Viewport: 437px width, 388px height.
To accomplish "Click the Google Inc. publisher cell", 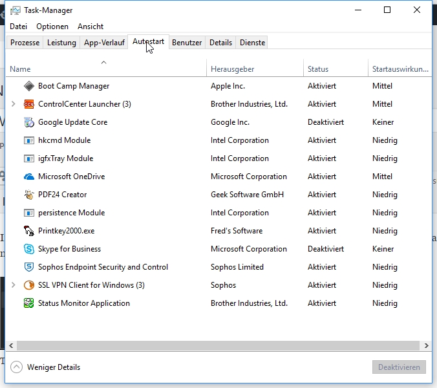I will pos(230,122).
